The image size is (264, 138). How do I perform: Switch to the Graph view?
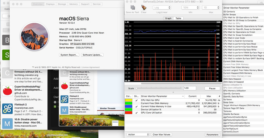[x=168, y=18]
